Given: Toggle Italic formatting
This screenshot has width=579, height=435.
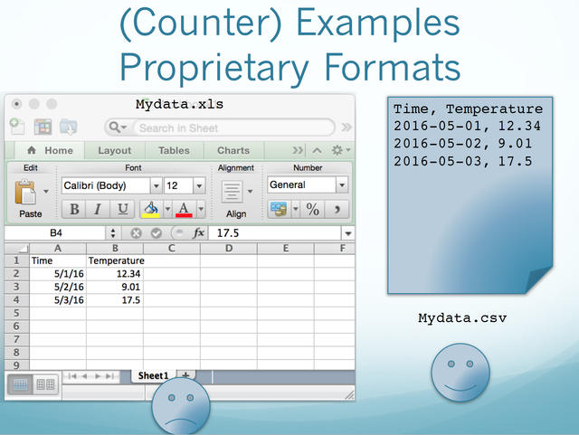Looking at the screenshot, I should (98, 210).
